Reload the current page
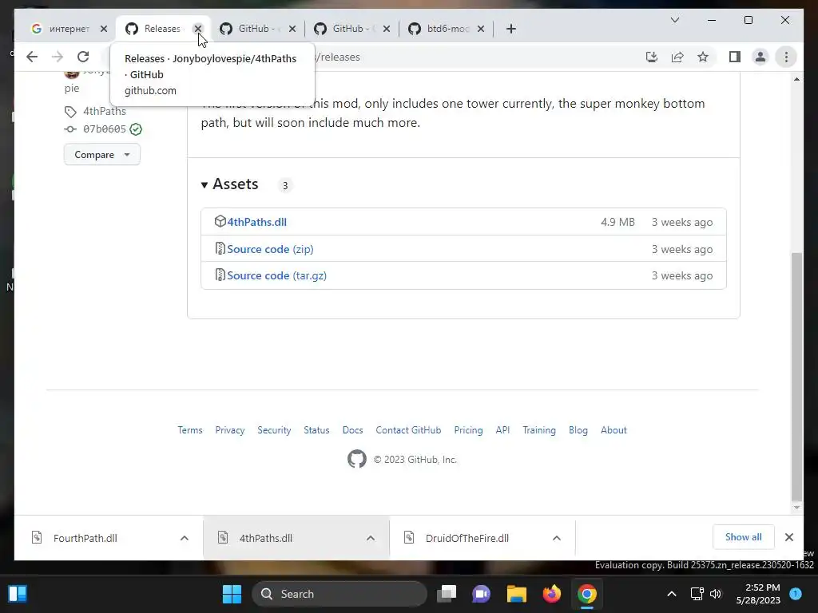Image resolution: width=818 pixels, height=613 pixels. 83,57
